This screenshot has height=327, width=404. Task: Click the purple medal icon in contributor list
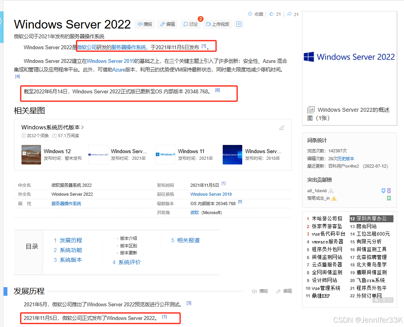pos(389,191)
